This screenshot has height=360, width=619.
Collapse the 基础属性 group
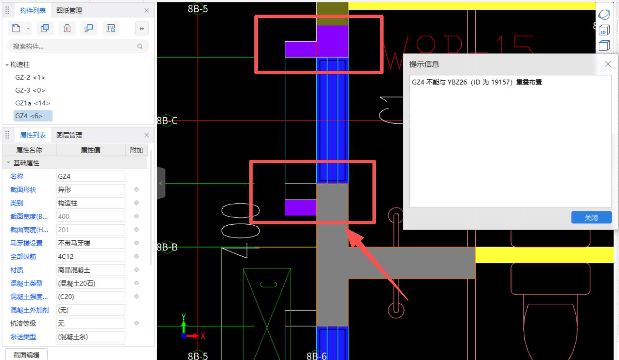pyautogui.click(x=8, y=163)
